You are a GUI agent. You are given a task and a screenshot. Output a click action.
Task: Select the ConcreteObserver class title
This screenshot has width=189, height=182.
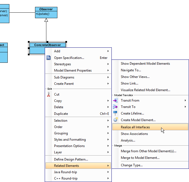pyautogui.click(x=47, y=45)
